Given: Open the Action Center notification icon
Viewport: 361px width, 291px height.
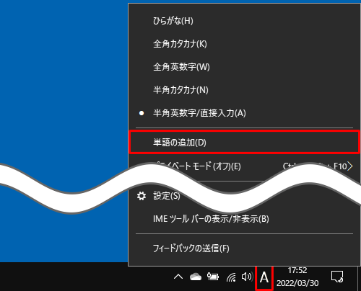Looking at the screenshot, I should [337, 277].
